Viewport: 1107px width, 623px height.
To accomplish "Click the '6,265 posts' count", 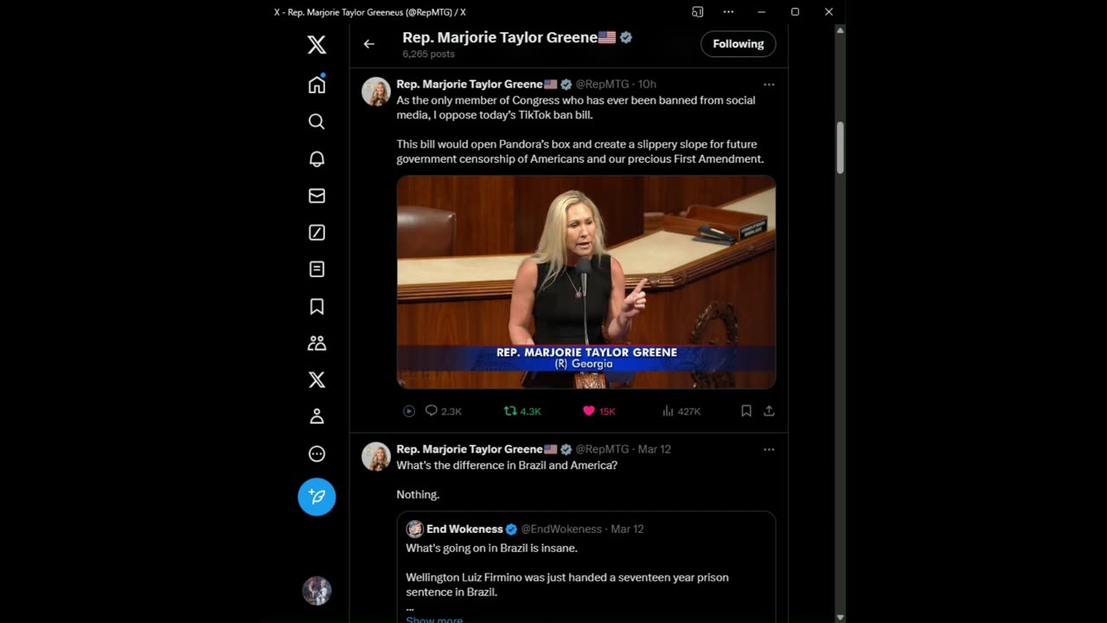I will pyautogui.click(x=428, y=54).
